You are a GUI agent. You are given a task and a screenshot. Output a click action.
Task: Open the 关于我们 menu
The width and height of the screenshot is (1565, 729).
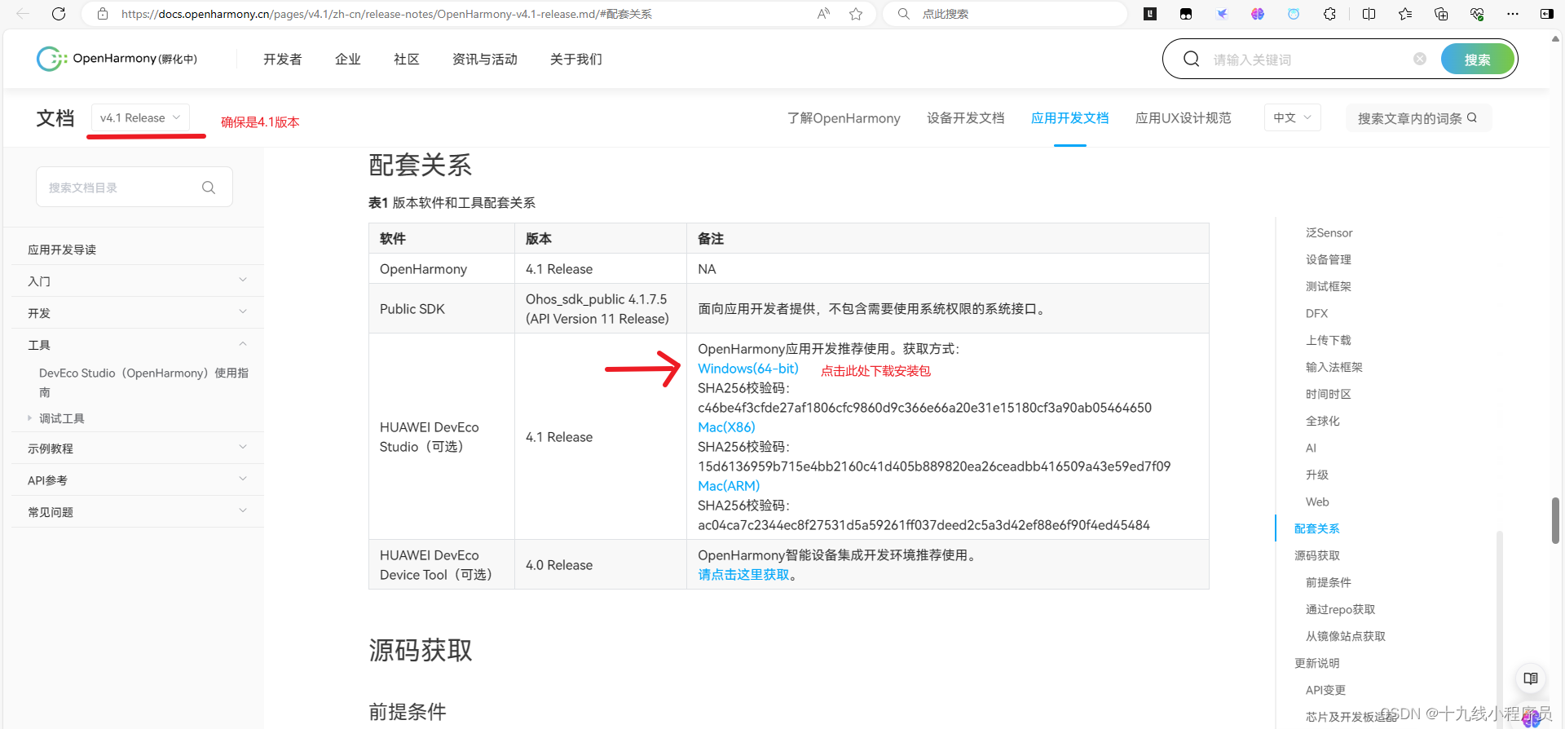click(x=576, y=60)
